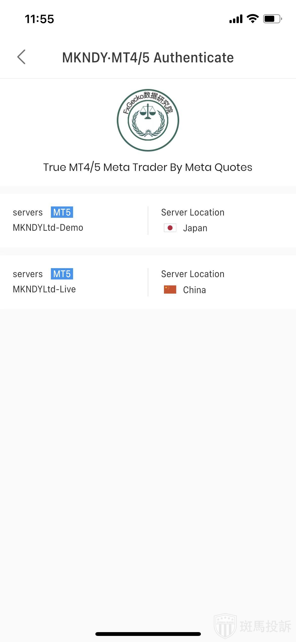296x642 pixels.
Task: Tap the zebra shield watermark logo
Action: click(x=225, y=625)
